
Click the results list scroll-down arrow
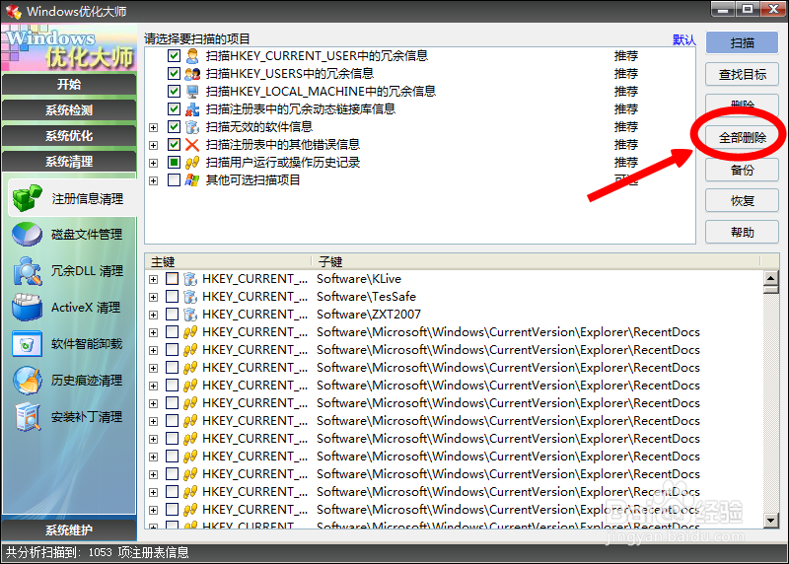click(771, 520)
